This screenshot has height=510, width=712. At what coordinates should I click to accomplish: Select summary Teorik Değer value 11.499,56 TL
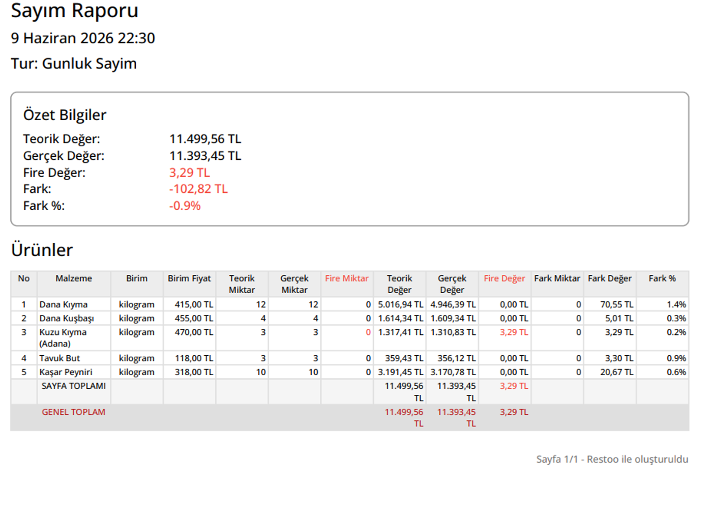(x=205, y=139)
